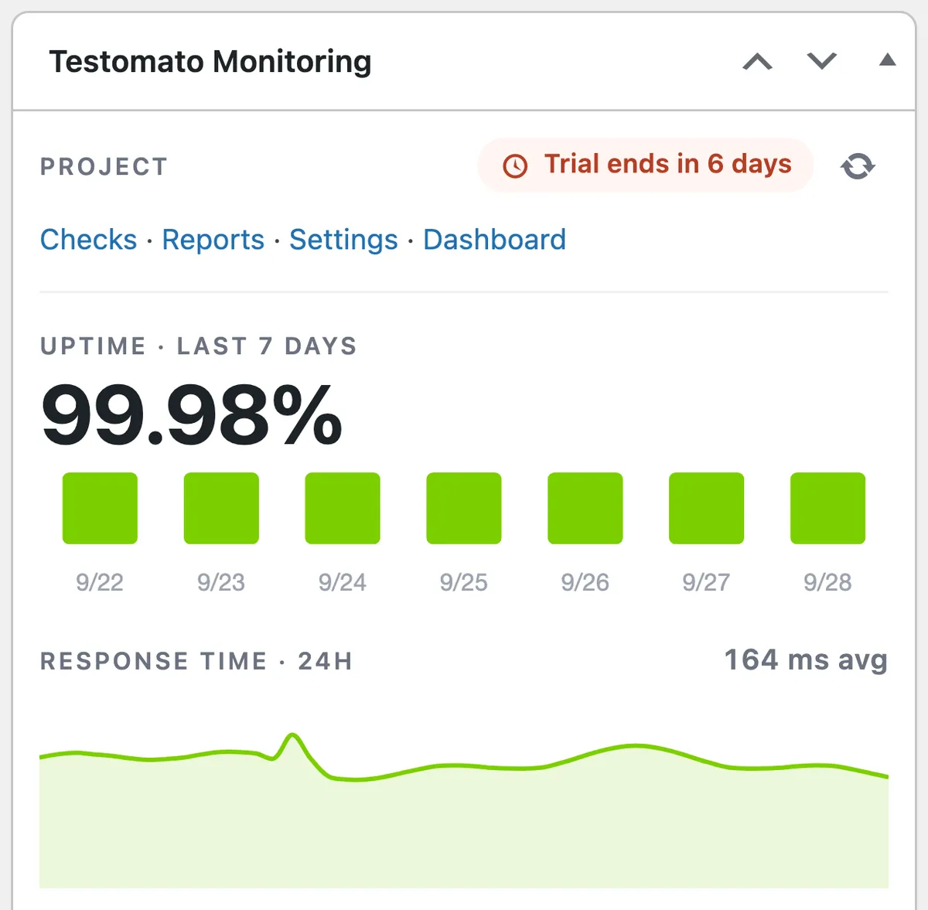Click the 'RESPONSE TIME · 24H' heading

(196, 661)
